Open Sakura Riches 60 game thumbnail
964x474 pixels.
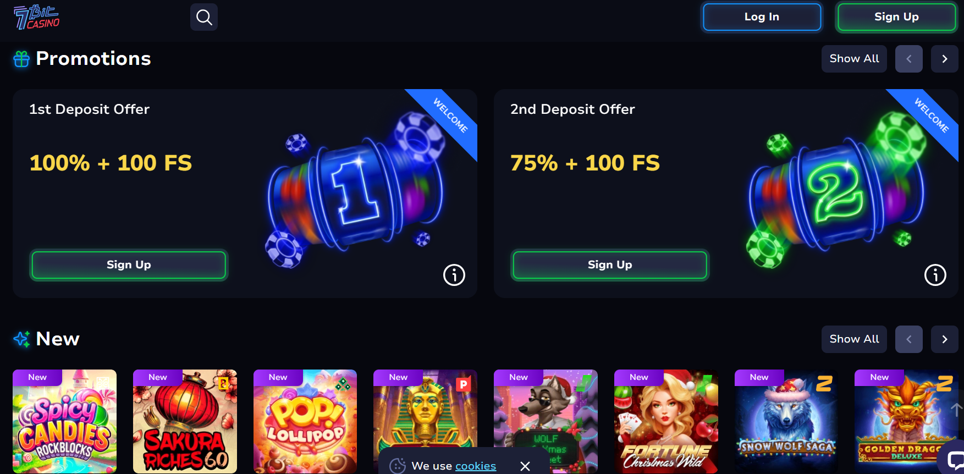pyautogui.click(x=185, y=421)
